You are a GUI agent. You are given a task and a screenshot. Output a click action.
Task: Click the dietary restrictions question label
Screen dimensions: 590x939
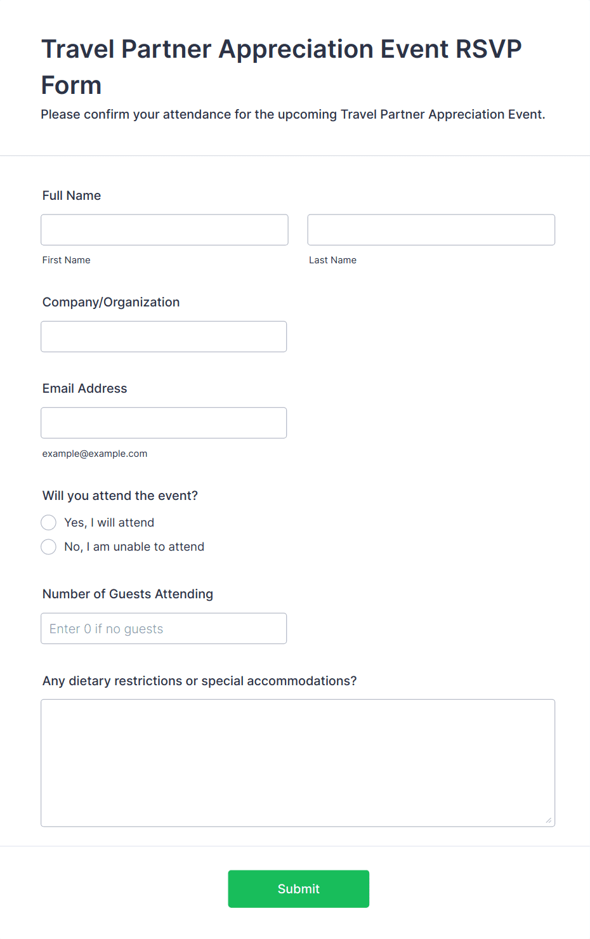click(x=200, y=681)
